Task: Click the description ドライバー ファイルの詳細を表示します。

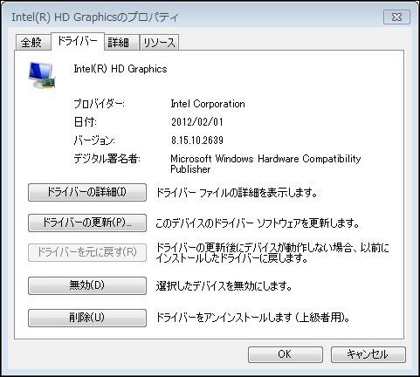Action: tap(237, 193)
